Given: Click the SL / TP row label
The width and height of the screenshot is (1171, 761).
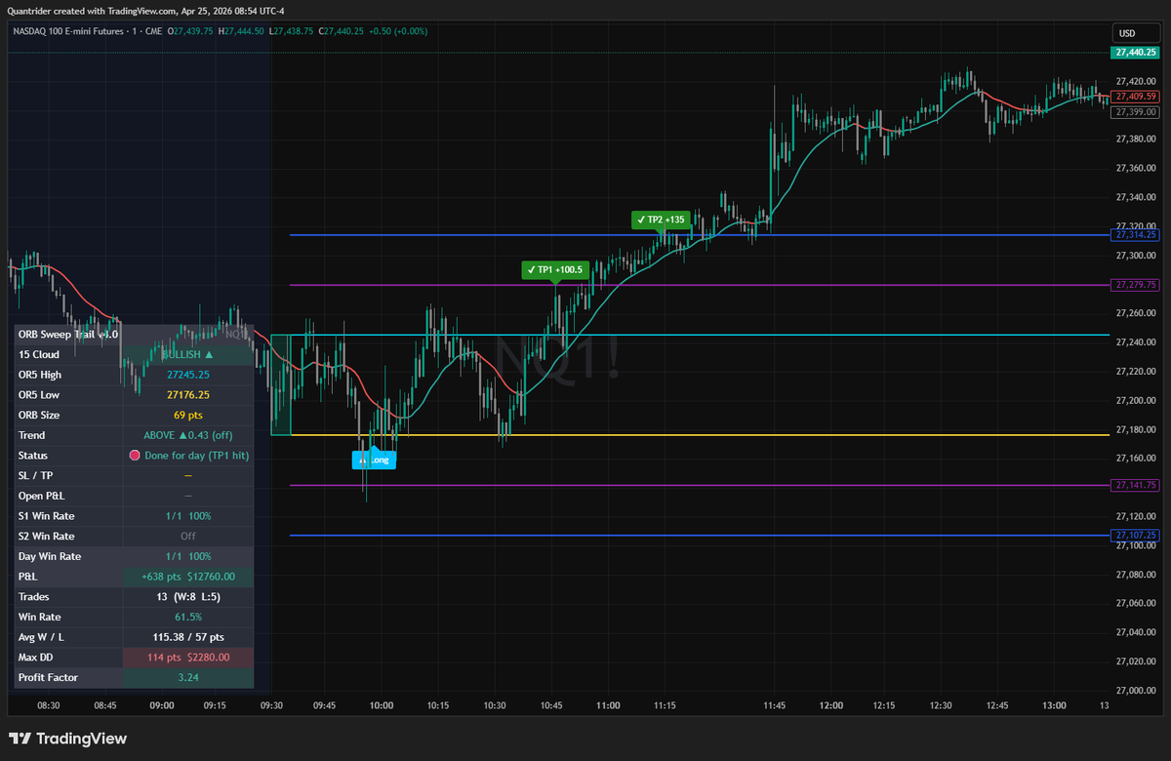Looking at the screenshot, I should [35, 476].
